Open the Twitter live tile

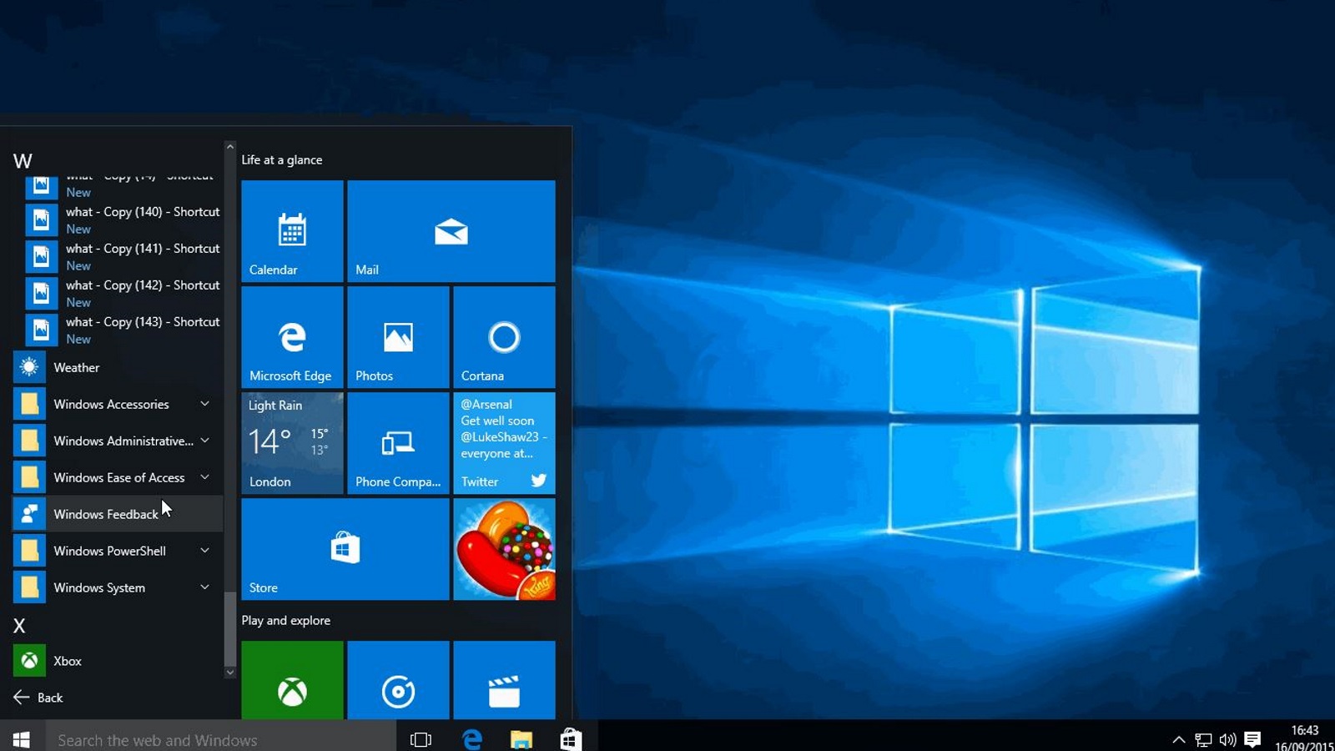[504, 443]
